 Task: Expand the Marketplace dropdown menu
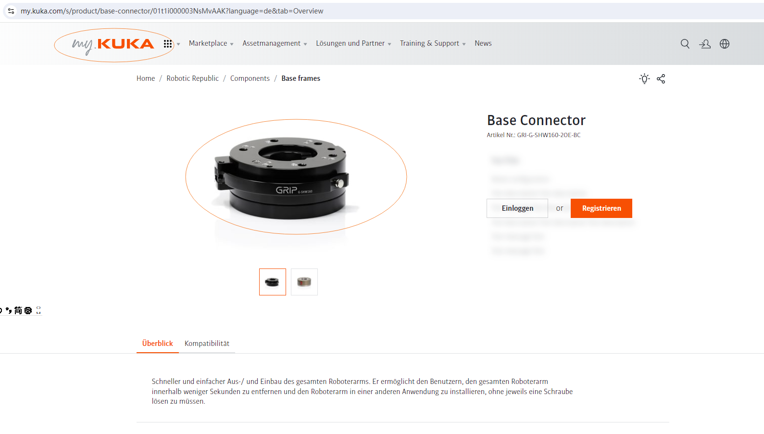coord(211,43)
